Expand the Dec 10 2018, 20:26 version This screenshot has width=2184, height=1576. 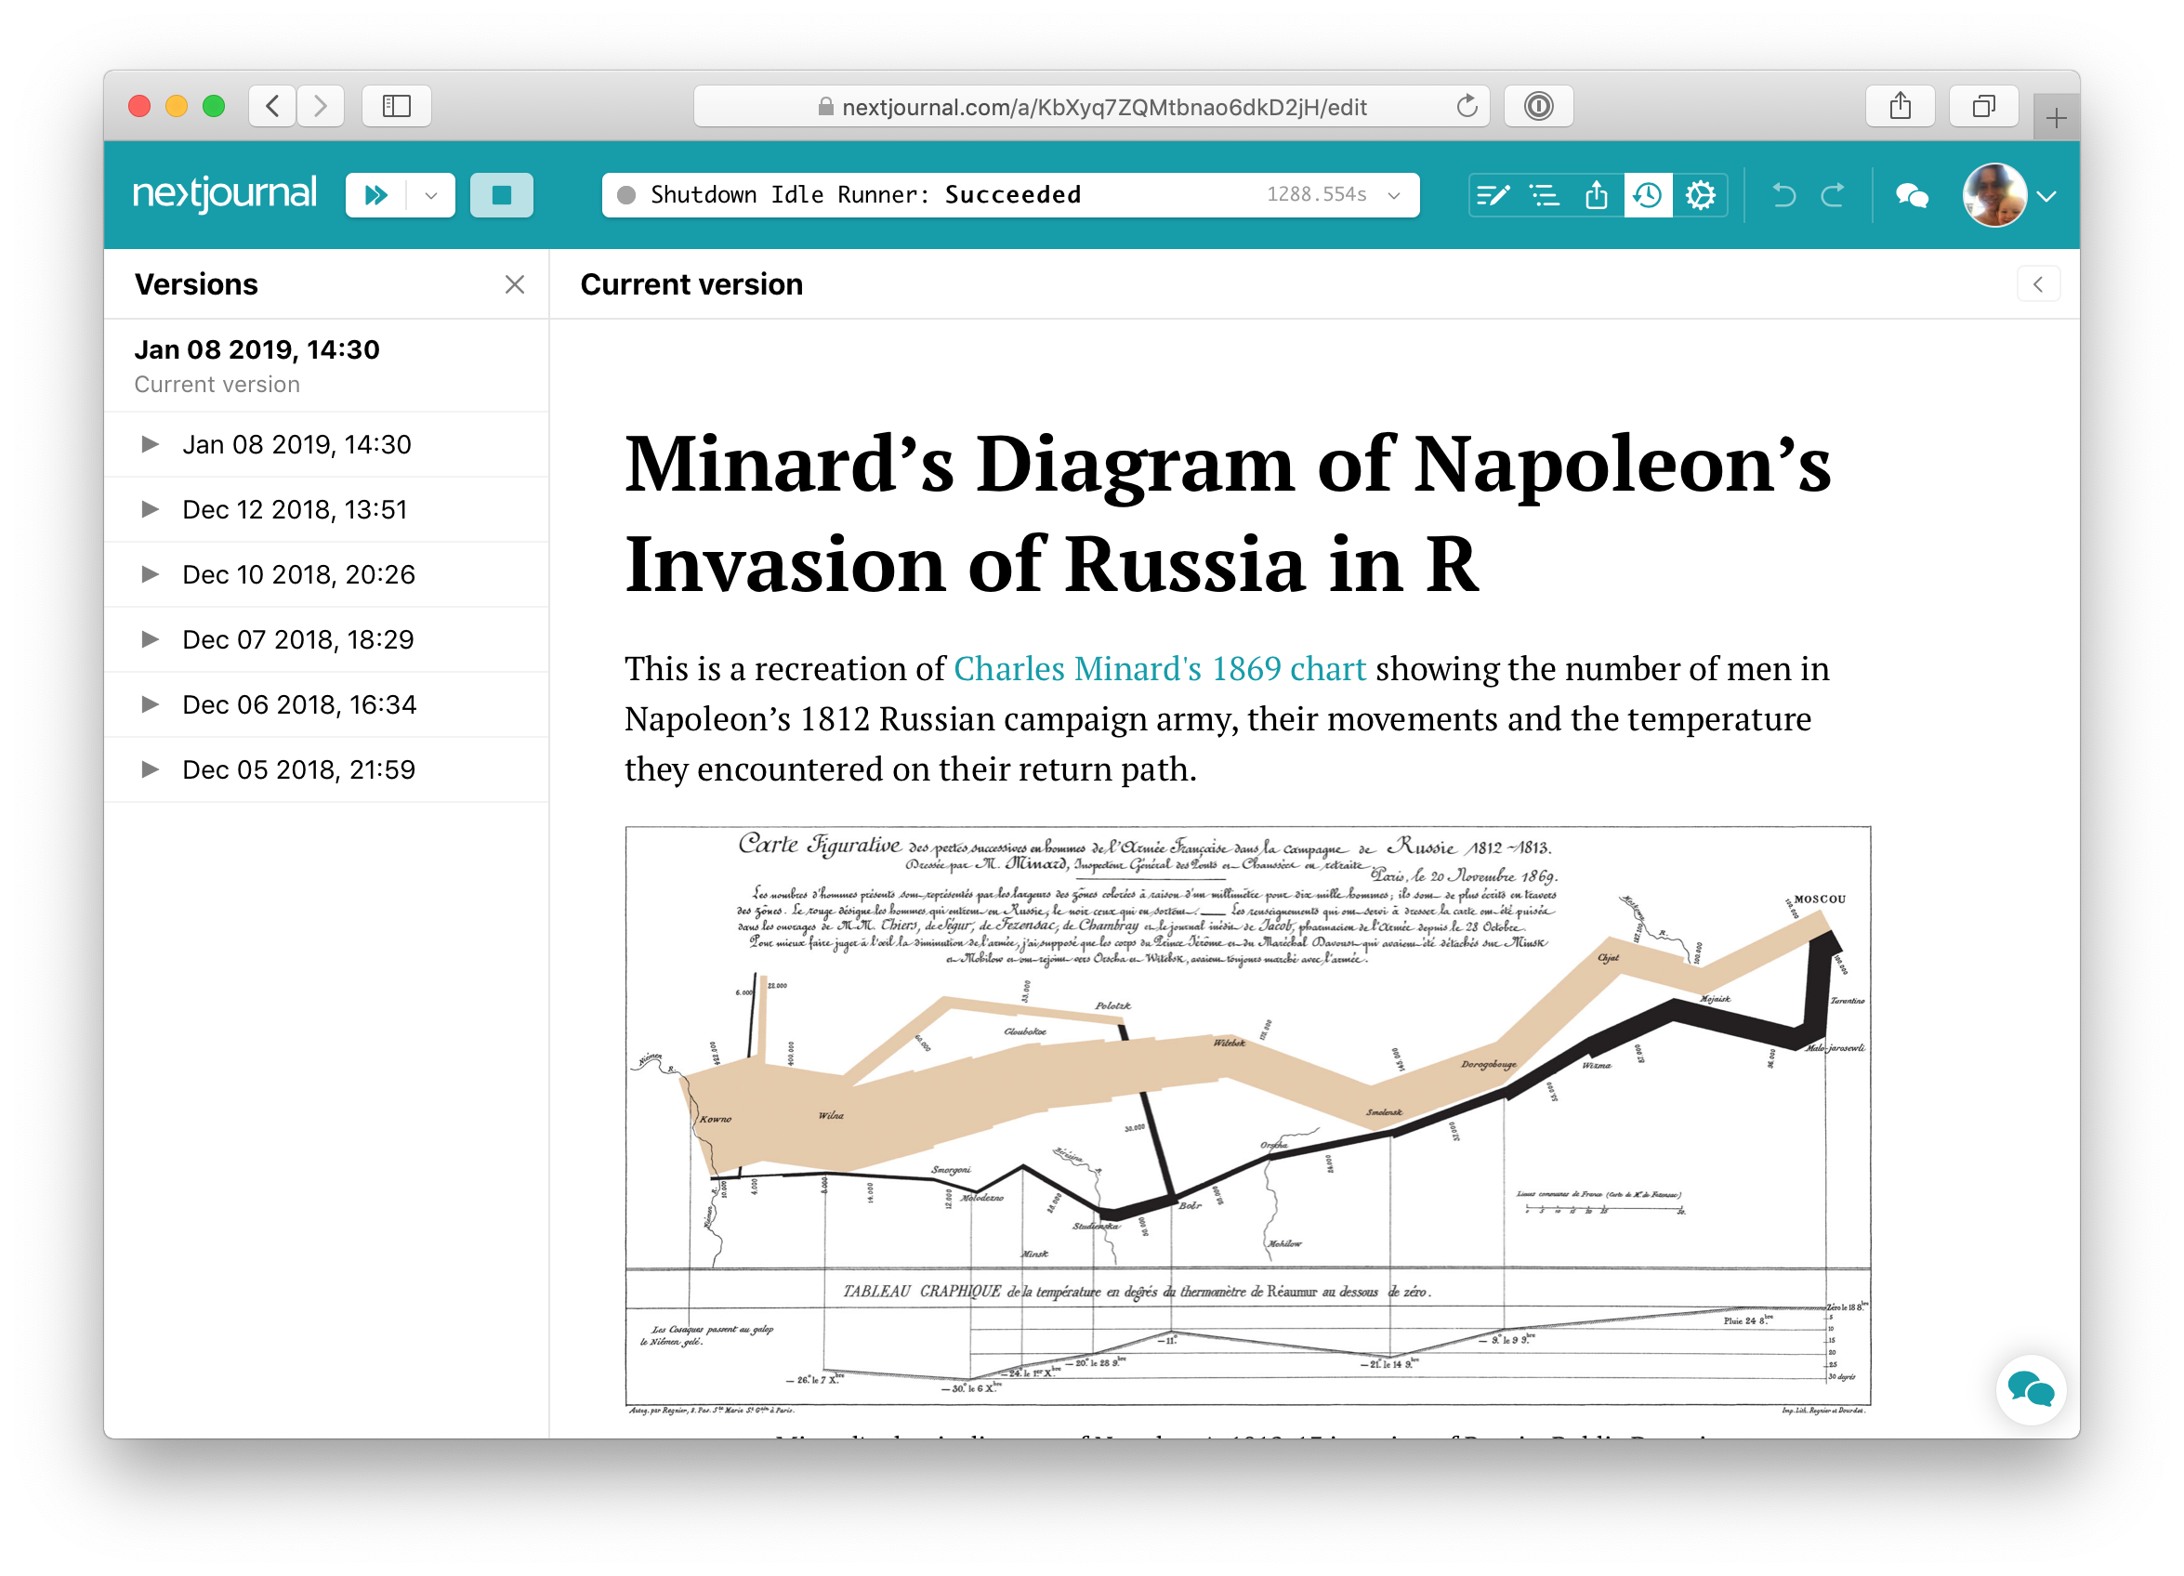[151, 575]
